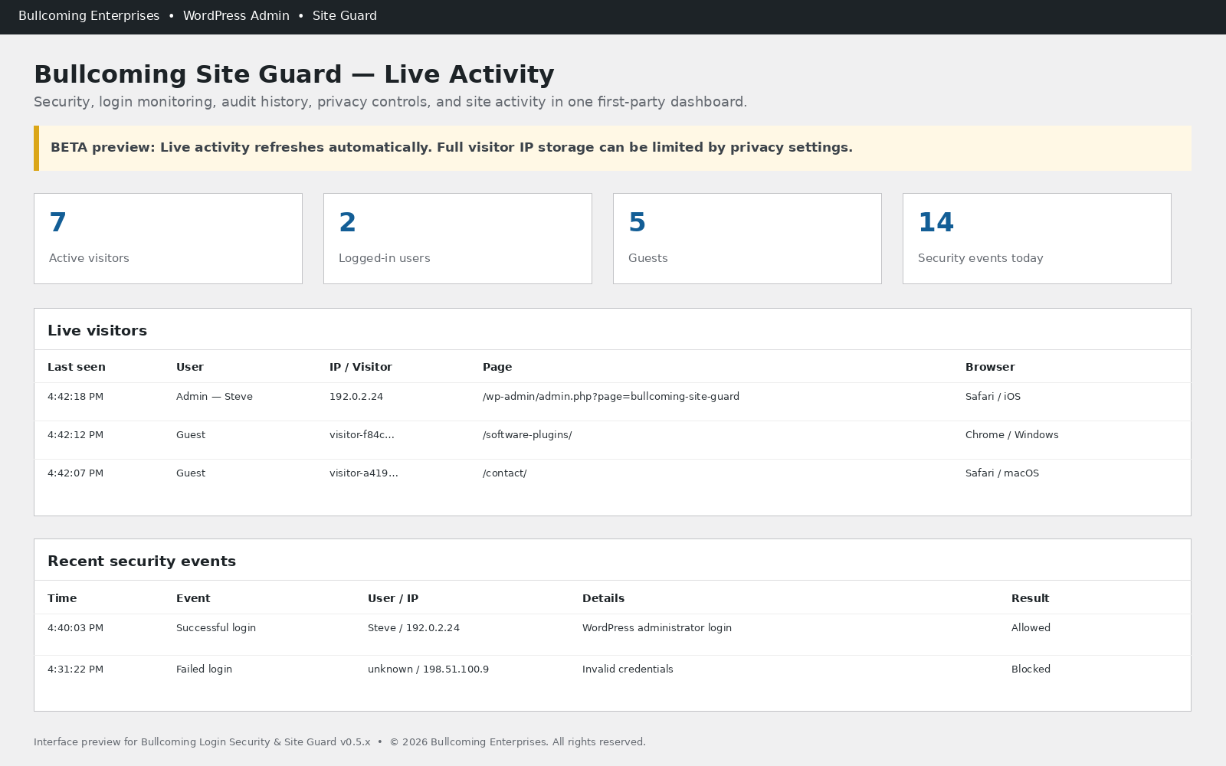Select the 4:31:22 PM event time
This screenshot has height=766, width=1226.
tap(75, 669)
